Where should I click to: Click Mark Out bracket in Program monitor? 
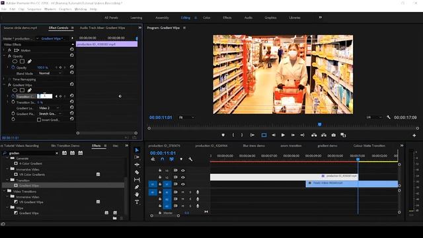(242, 135)
